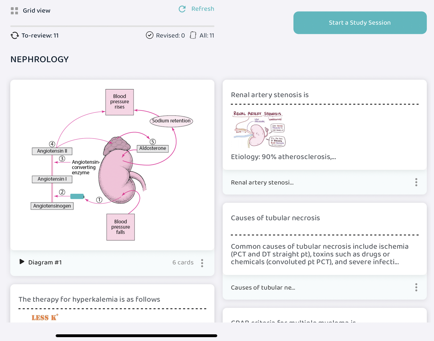Start a Study Session

pyautogui.click(x=360, y=23)
